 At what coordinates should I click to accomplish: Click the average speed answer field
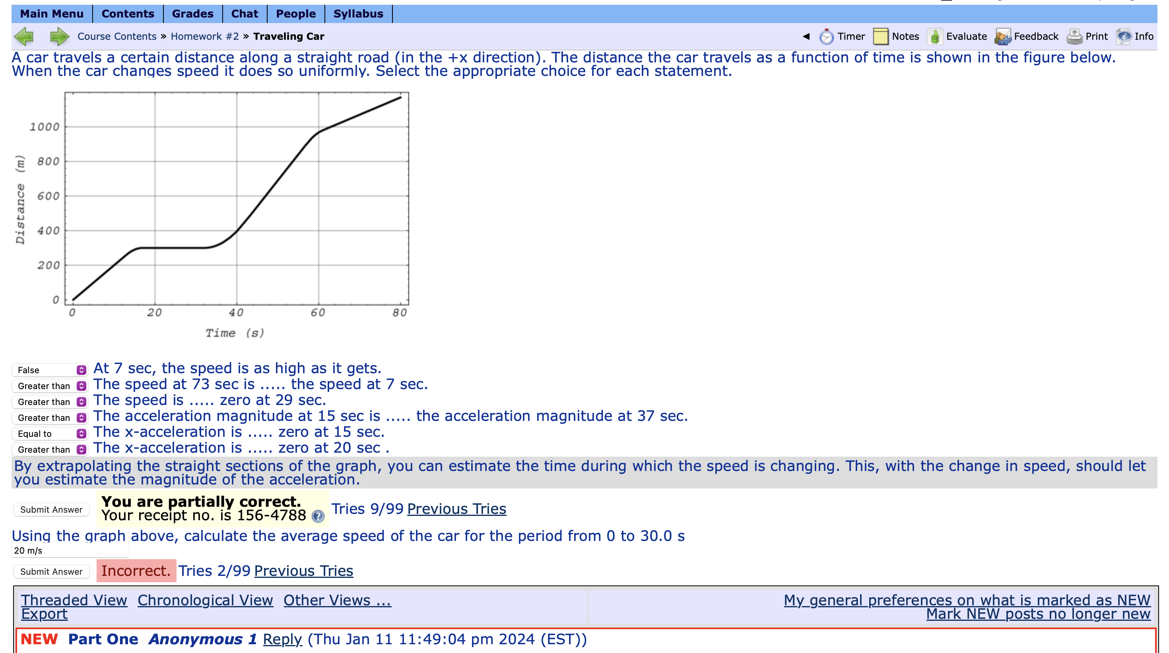click(70, 550)
